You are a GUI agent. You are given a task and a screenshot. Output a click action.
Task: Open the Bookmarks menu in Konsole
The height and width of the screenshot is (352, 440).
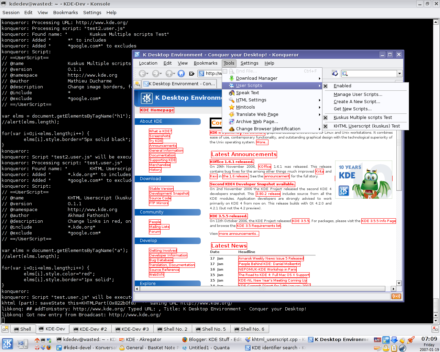point(65,12)
